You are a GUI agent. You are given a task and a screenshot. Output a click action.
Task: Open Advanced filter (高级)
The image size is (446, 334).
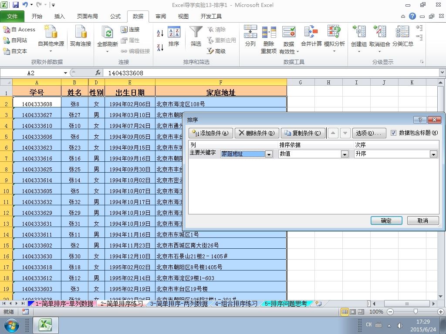pos(216,51)
